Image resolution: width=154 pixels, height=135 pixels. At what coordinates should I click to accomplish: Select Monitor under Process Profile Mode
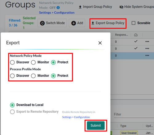[33, 76]
